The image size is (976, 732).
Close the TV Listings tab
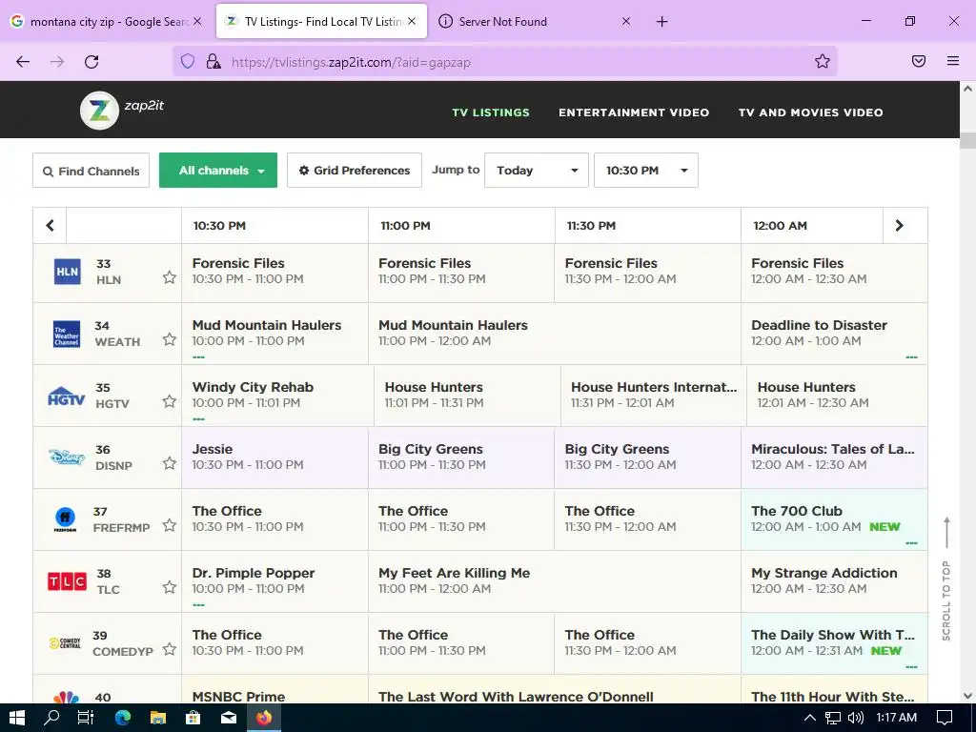(412, 21)
